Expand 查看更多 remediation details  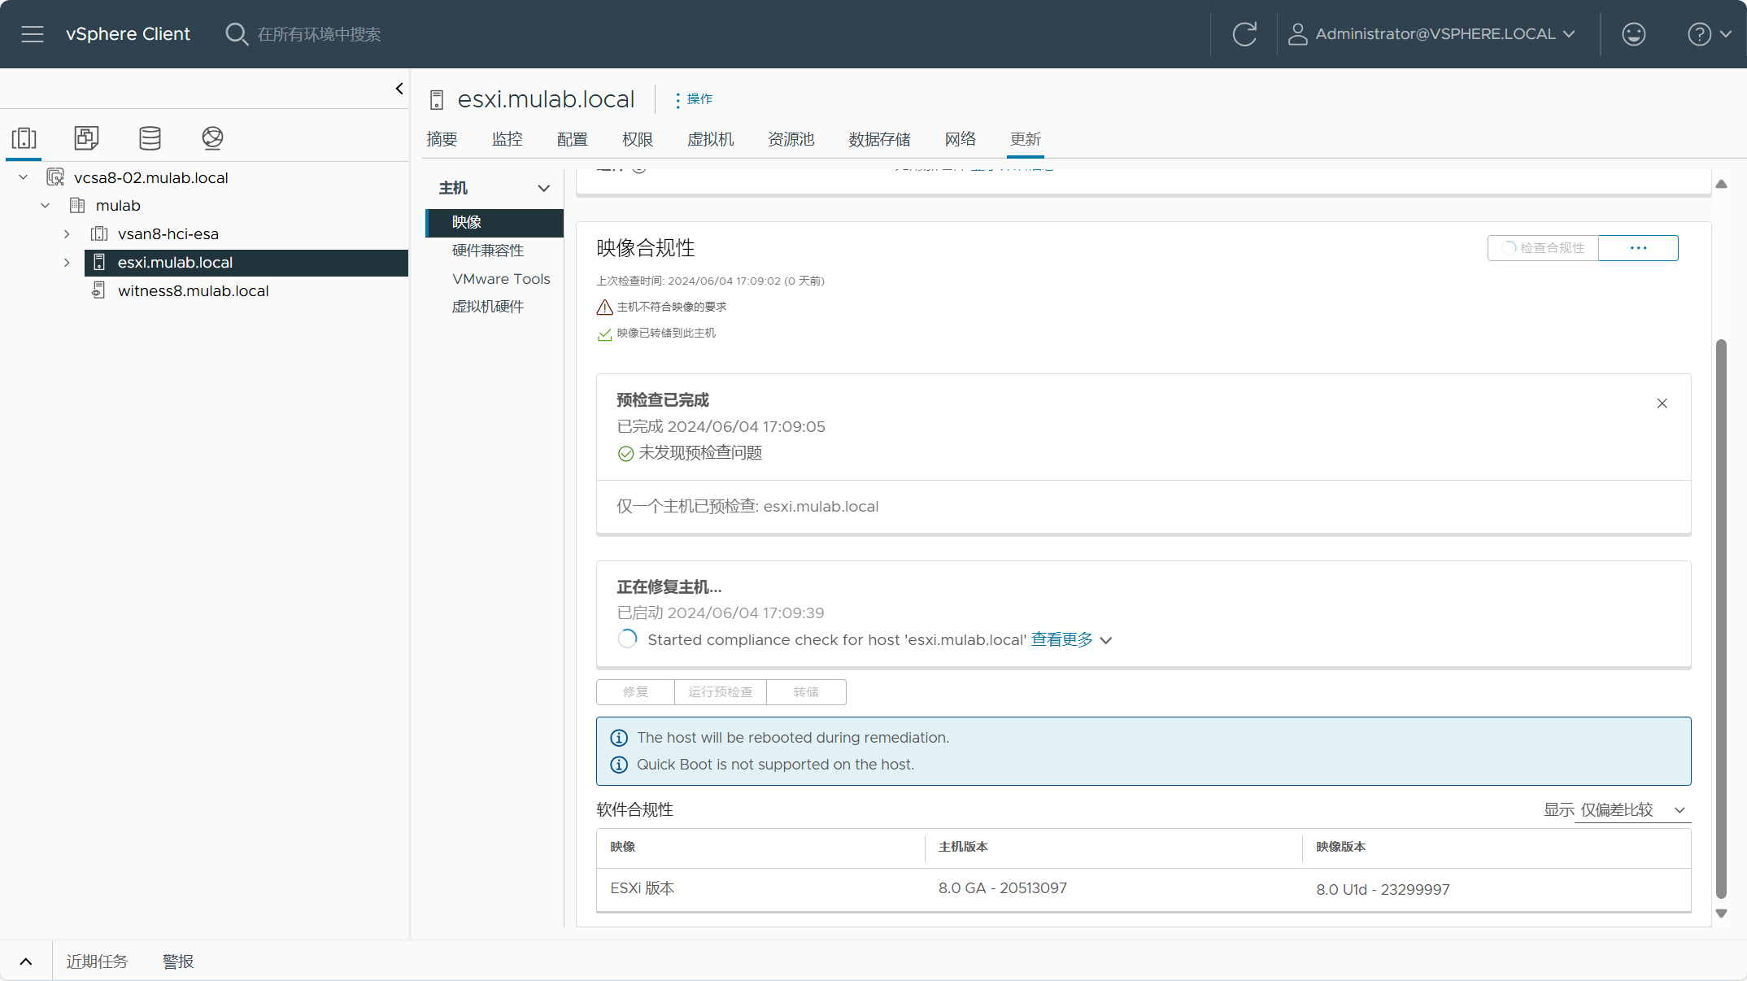1071,640
